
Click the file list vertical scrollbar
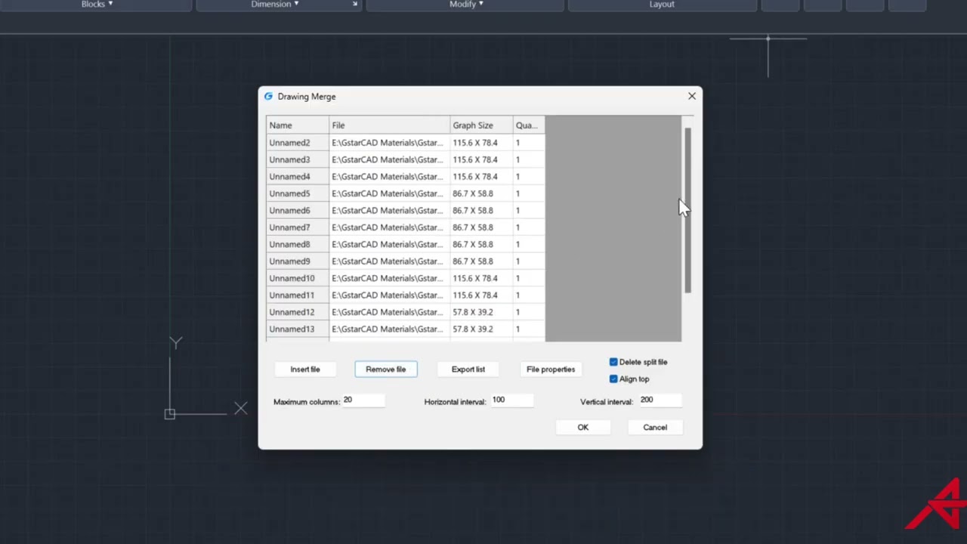[x=687, y=210]
